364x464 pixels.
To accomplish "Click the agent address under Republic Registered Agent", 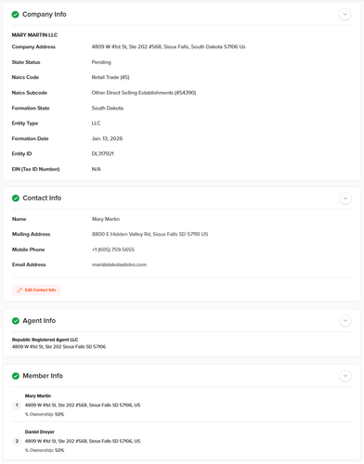I will (x=58, y=347).
